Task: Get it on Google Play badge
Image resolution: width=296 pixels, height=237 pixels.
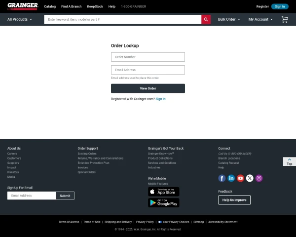Action: 163,202
